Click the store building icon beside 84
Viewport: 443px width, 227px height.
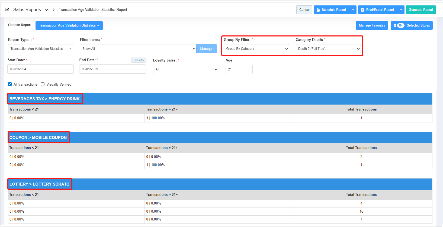[395, 25]
